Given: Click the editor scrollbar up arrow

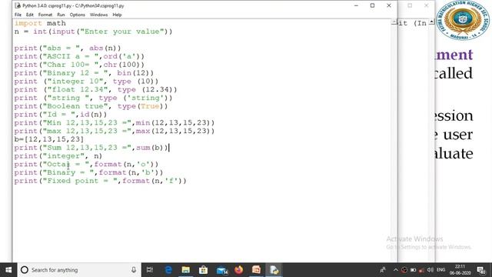Looking at the screenshot, I should (x=394, y=22).
